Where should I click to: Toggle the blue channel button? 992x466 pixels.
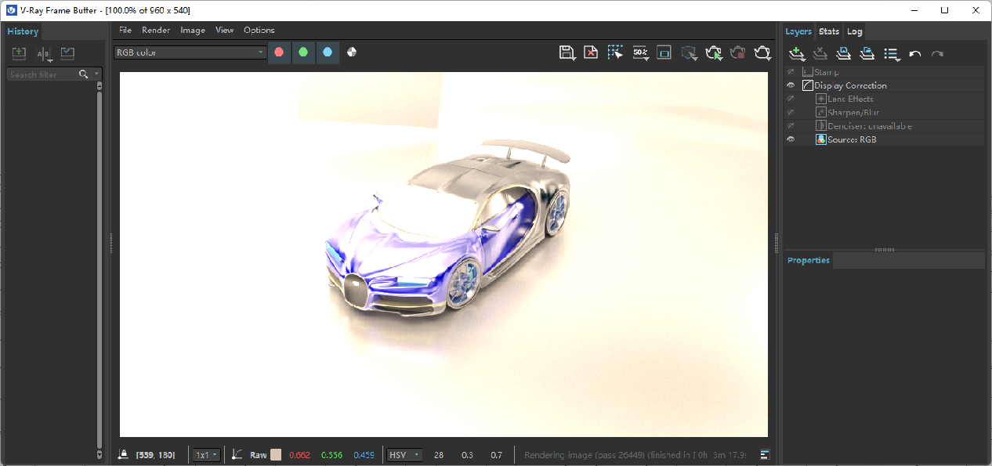pyautogui.click(x=328, y=52)
